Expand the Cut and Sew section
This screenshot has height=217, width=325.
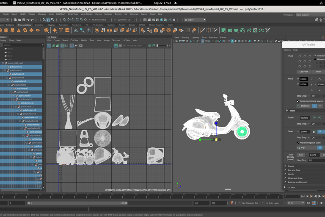(294, 170)
